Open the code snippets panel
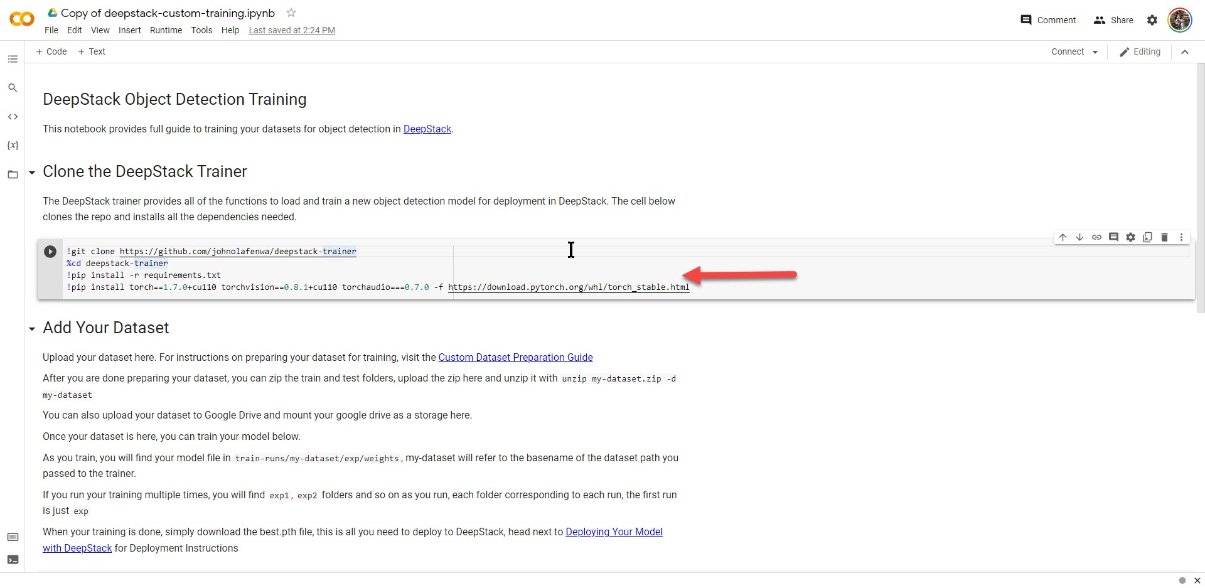 (13, 117)
